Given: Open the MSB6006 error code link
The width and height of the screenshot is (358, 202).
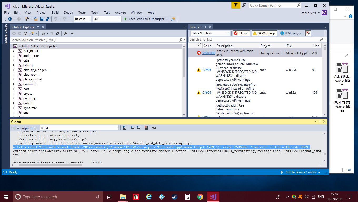Looking at the screenshot, I should 208,53.
